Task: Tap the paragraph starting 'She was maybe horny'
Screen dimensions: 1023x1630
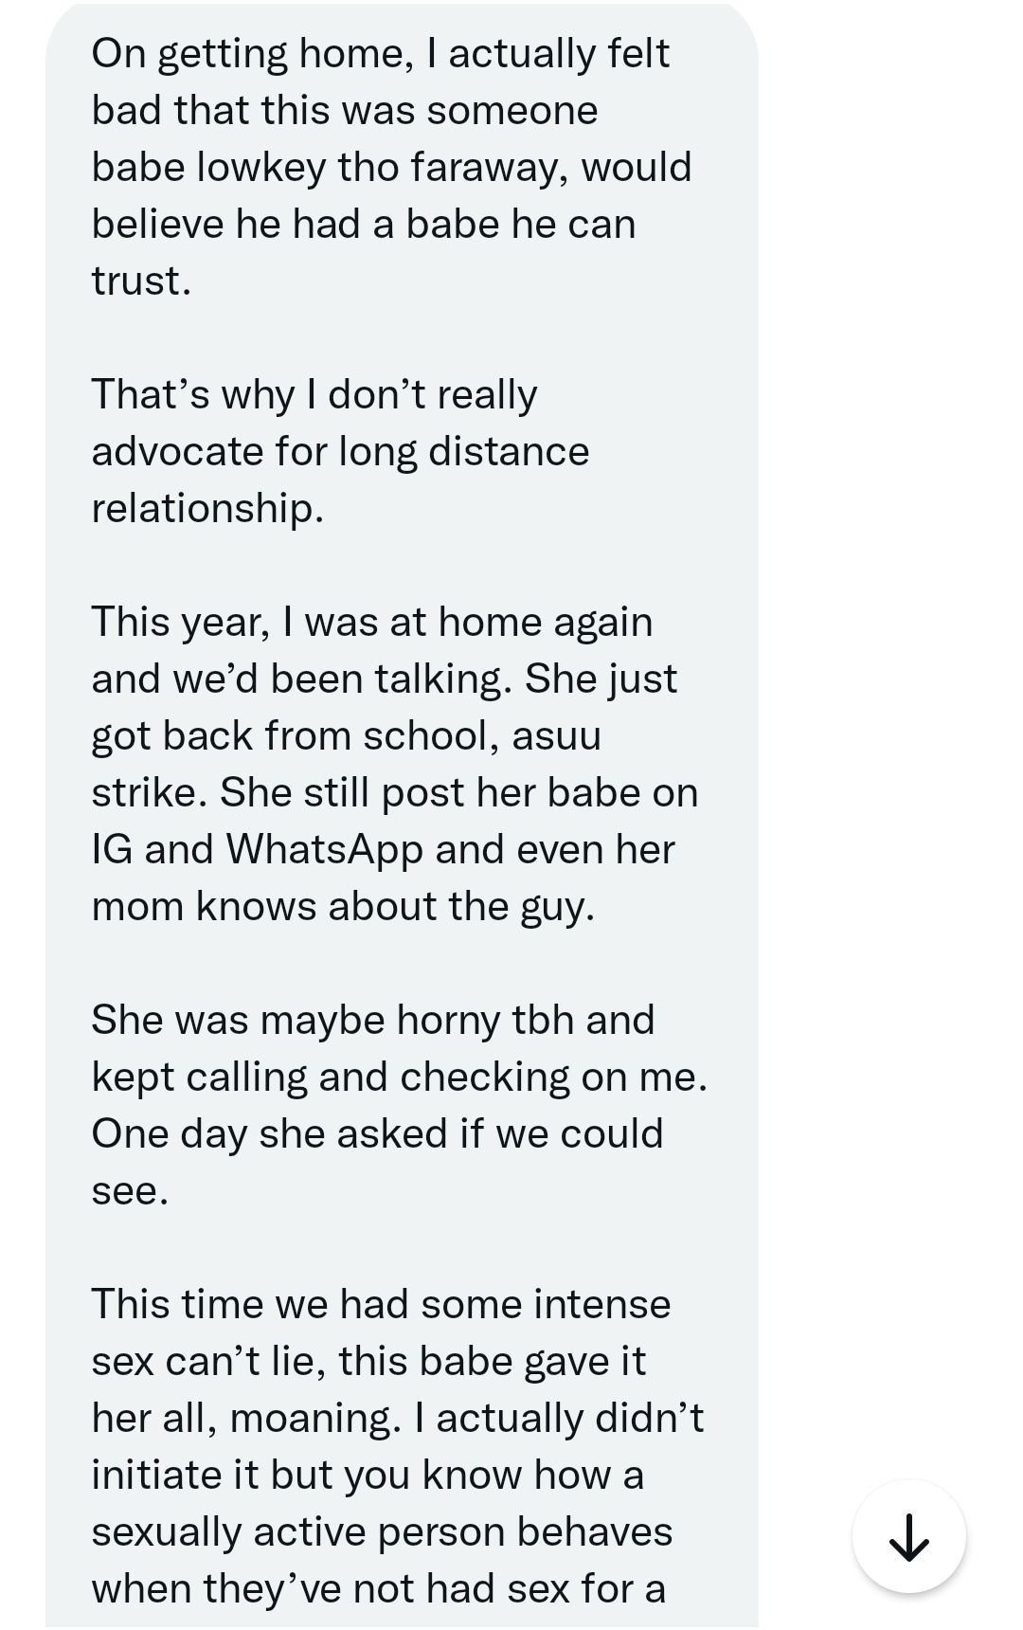Action: 400,1105
